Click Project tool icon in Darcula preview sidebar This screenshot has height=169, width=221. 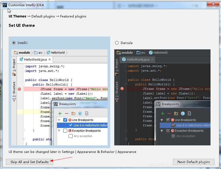(x=117, y=74)
